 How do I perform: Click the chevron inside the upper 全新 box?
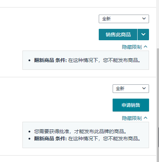[x=144, y=19]
